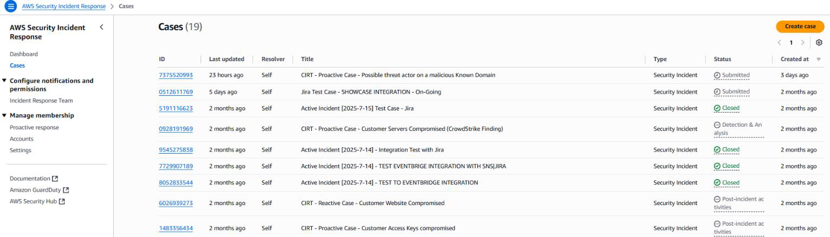This screenshot has width=830, height=237.
Task: Collapse the side navigation with chevron icon
Action: click(x=101, y=27)
